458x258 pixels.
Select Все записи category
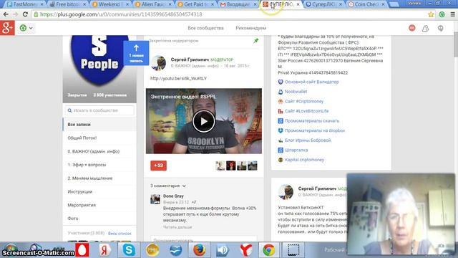tap(99, 124)
